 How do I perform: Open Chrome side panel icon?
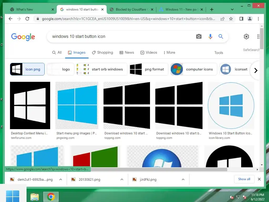(x=241, y=19)
